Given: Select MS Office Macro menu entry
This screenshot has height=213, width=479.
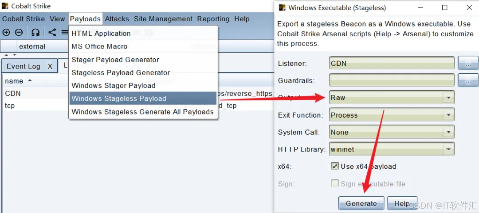Looking at the screenshot, I should [143, 46].
